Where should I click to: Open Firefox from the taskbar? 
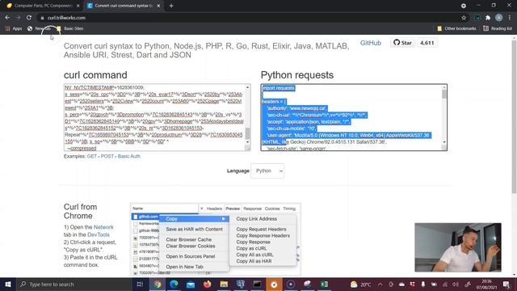click(x=207, y=284)
